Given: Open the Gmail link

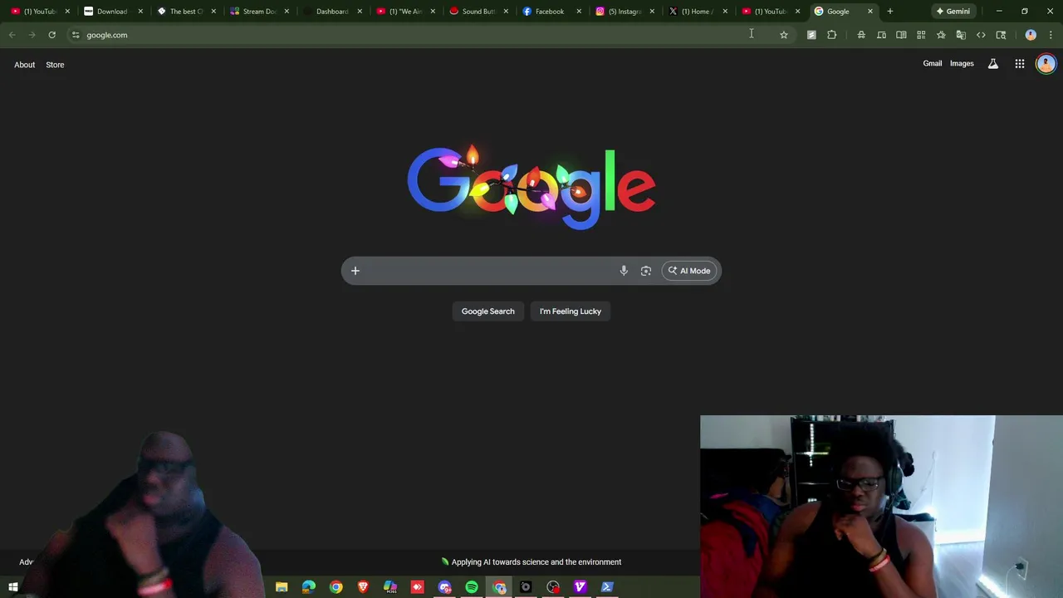Looking at the screenshot, I should (933, 64).
